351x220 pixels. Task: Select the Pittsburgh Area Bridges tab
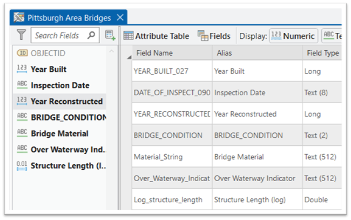[x=63, y=18]
